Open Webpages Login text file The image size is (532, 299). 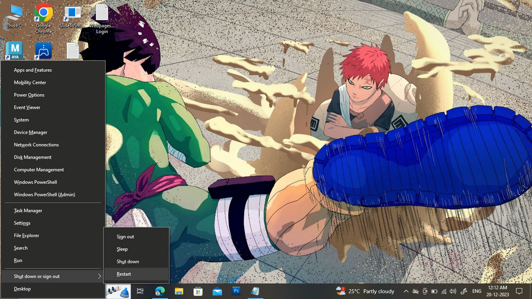point(102,19)
